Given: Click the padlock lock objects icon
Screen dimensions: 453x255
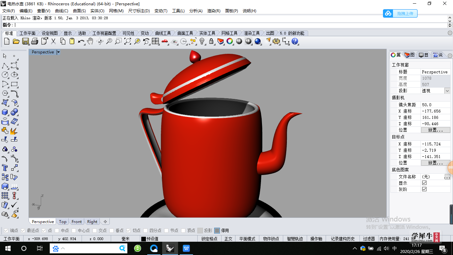Looking at the screenshot, I should coord(211,41).
